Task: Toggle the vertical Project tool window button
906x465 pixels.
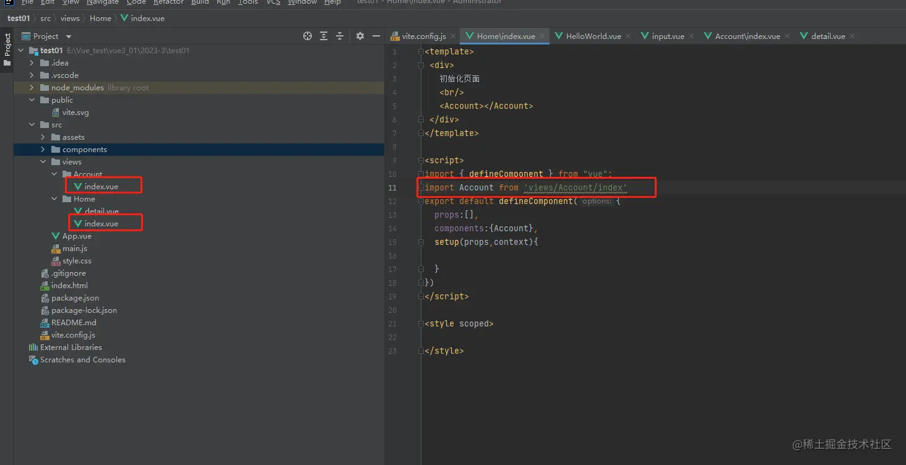Action: 7,50
